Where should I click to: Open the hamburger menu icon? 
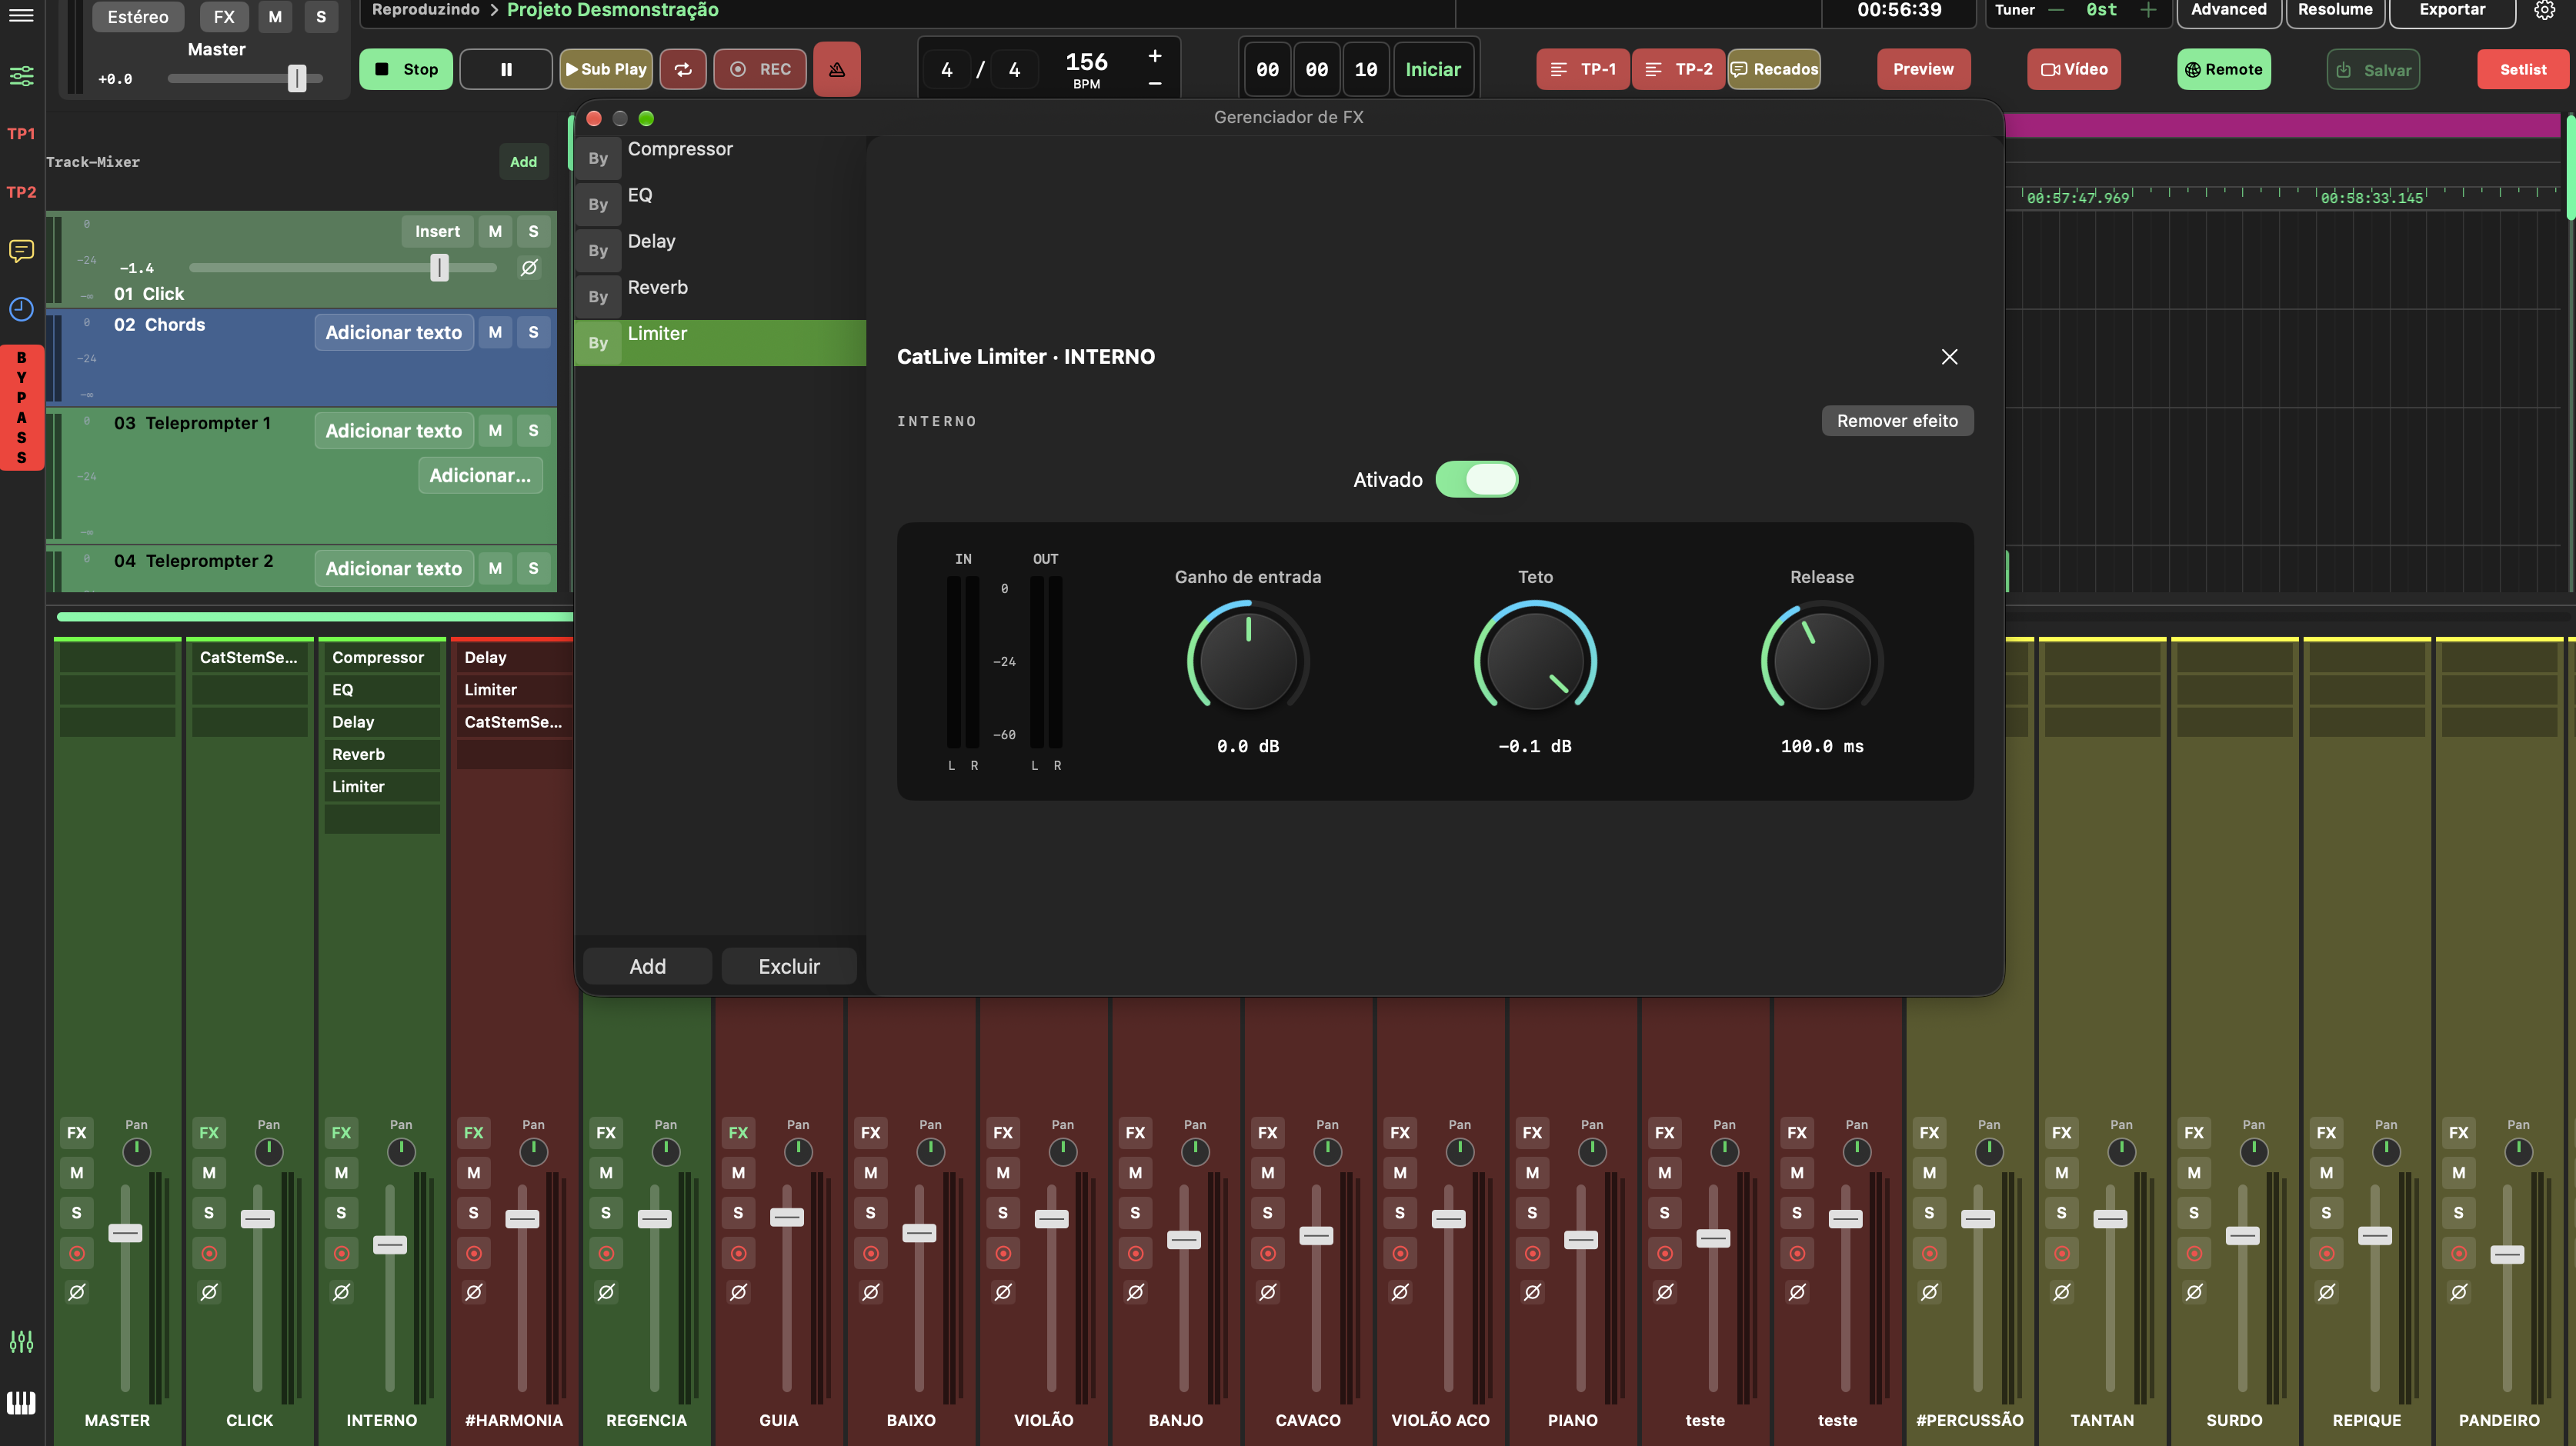[21, 15]
